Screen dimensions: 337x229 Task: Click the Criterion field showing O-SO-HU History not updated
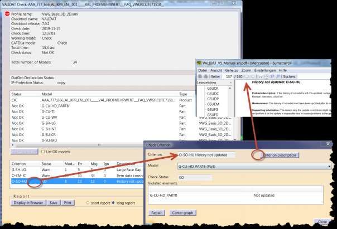pos(206,155)
